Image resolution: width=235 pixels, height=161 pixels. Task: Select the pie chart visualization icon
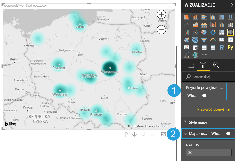[204, 32]
